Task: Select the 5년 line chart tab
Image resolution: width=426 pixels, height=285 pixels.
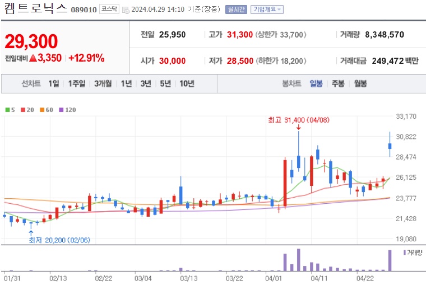Action: point(165,83)
